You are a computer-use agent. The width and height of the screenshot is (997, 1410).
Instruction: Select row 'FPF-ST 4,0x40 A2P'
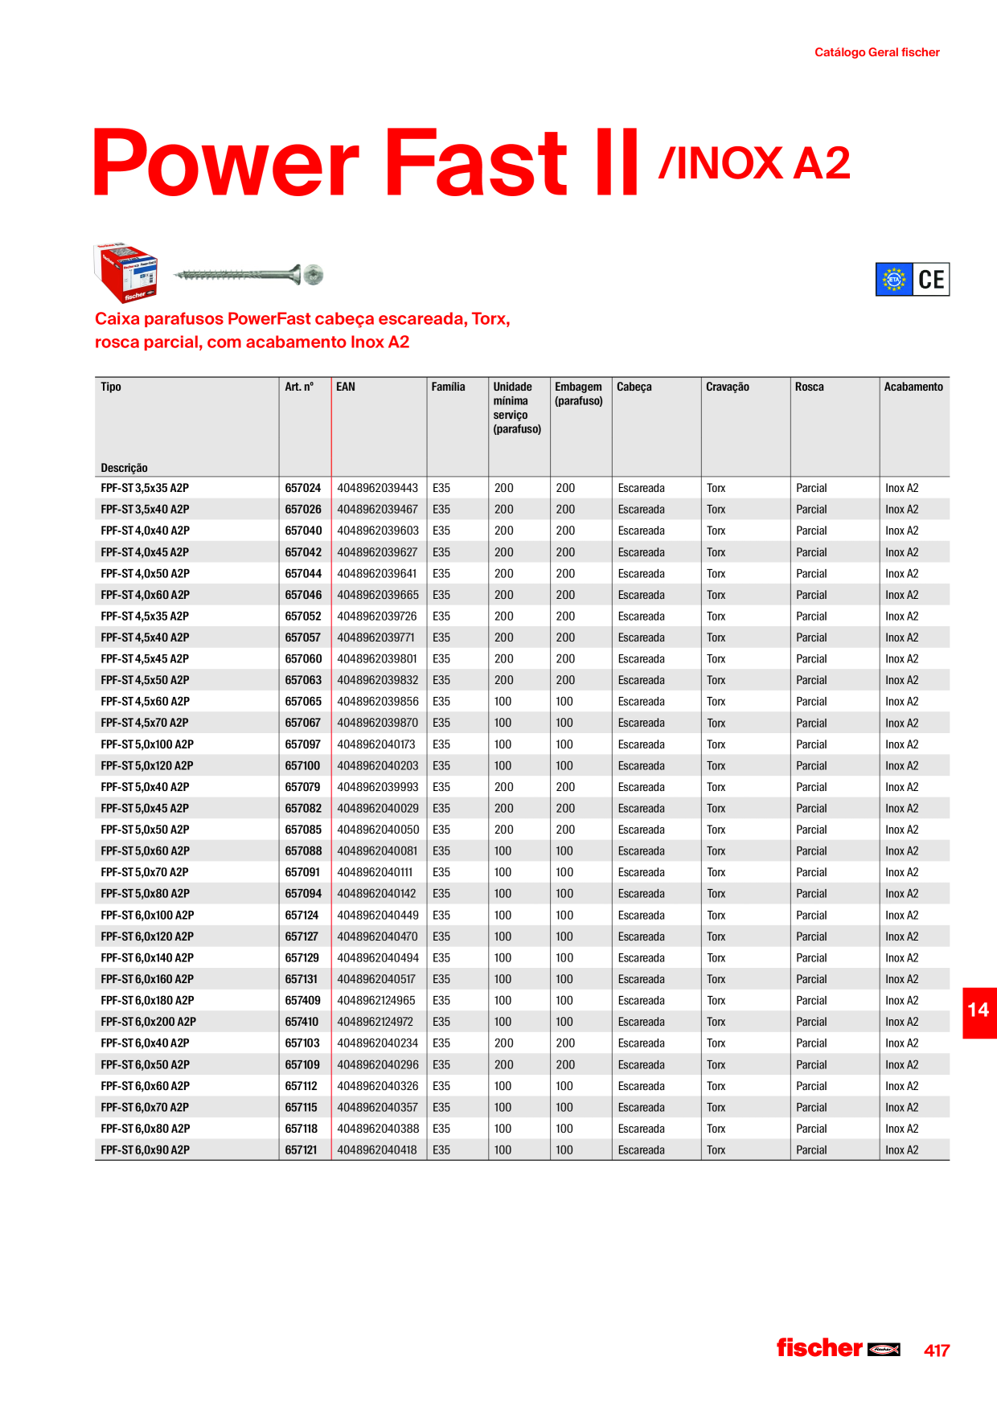(522, 531)
